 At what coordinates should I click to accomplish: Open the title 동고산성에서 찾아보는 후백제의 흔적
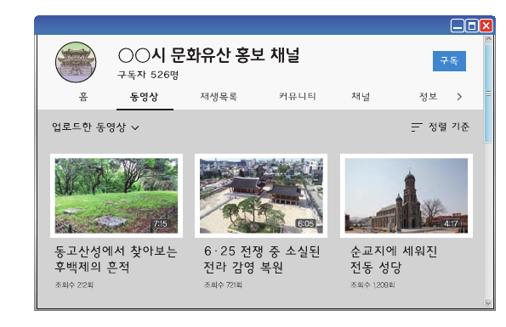click(116, 259)
